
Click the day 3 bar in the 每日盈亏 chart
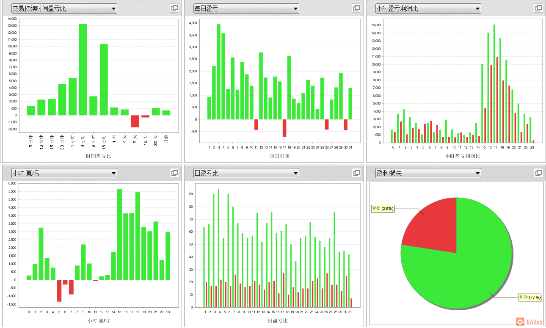click(x=219, y=72)
